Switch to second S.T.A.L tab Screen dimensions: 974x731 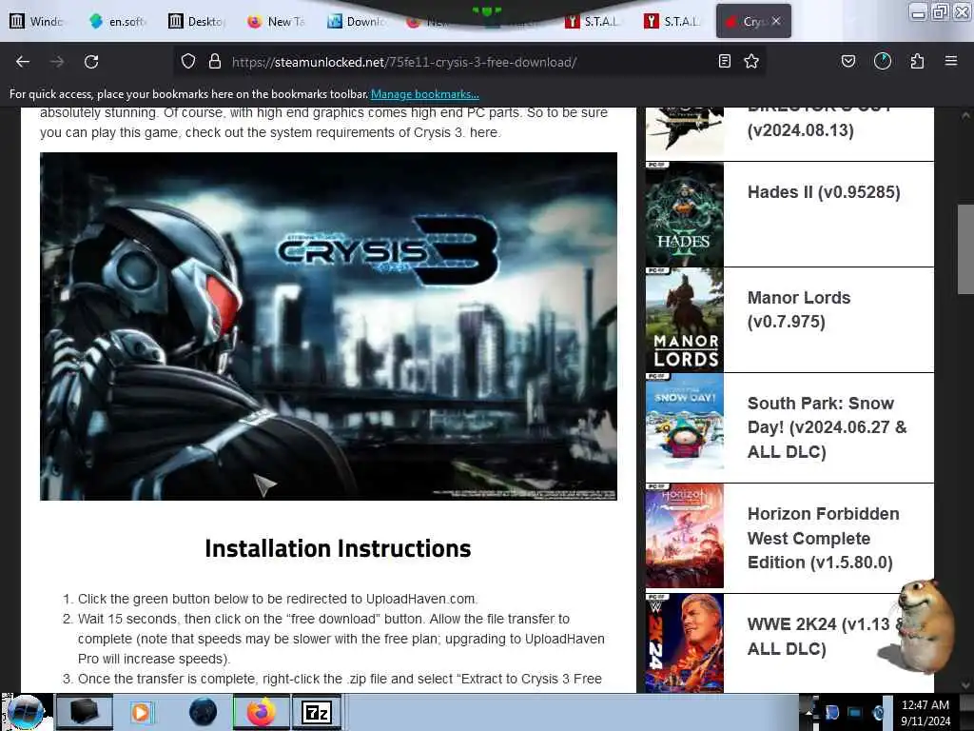pyautogui.click(x=672, y=21)
